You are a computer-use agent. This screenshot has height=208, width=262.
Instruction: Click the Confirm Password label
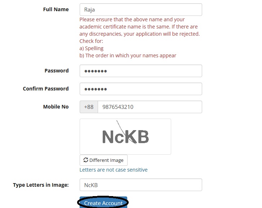click(x=46, y=89)
